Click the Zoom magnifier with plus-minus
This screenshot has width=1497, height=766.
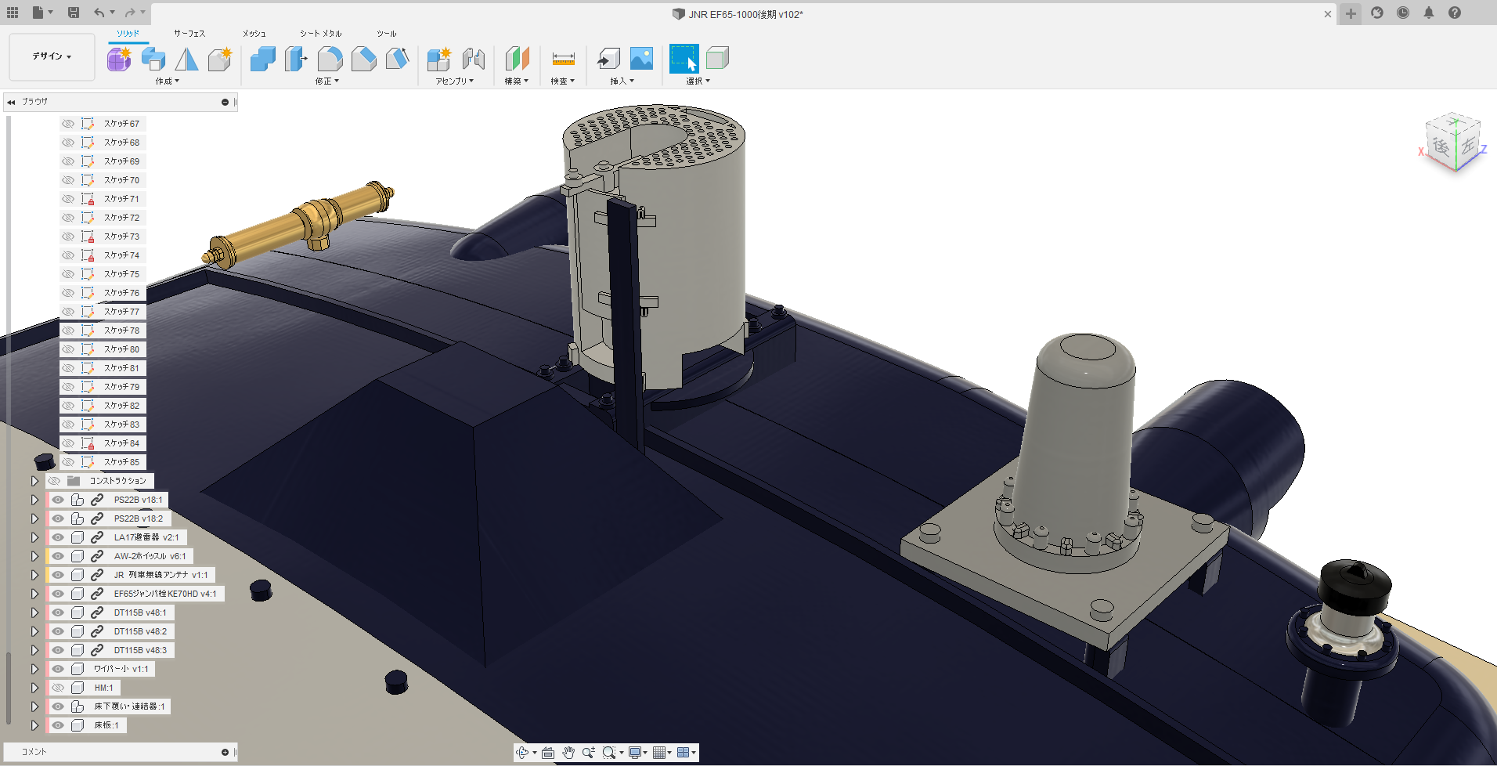point(588,753)
